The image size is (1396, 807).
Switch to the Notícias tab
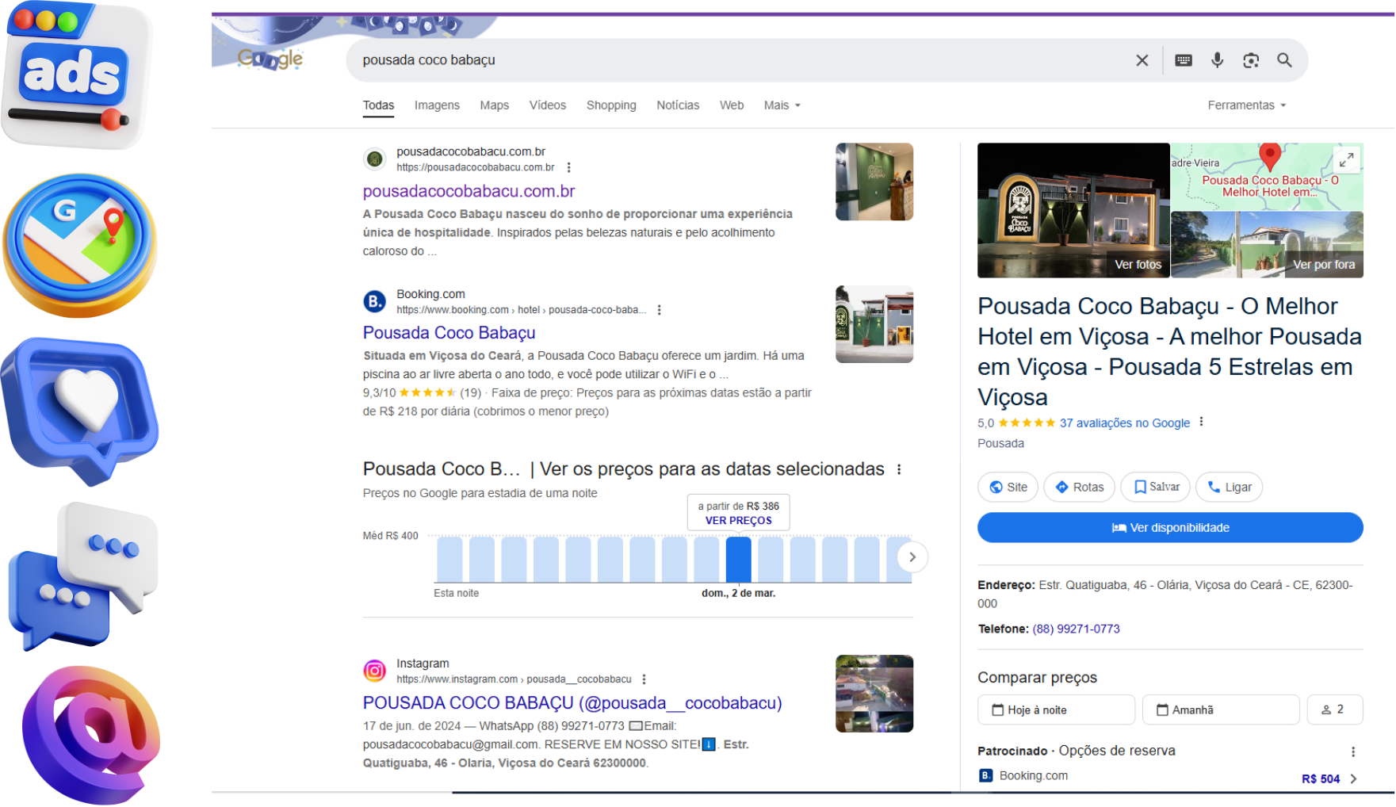(678, 105)
